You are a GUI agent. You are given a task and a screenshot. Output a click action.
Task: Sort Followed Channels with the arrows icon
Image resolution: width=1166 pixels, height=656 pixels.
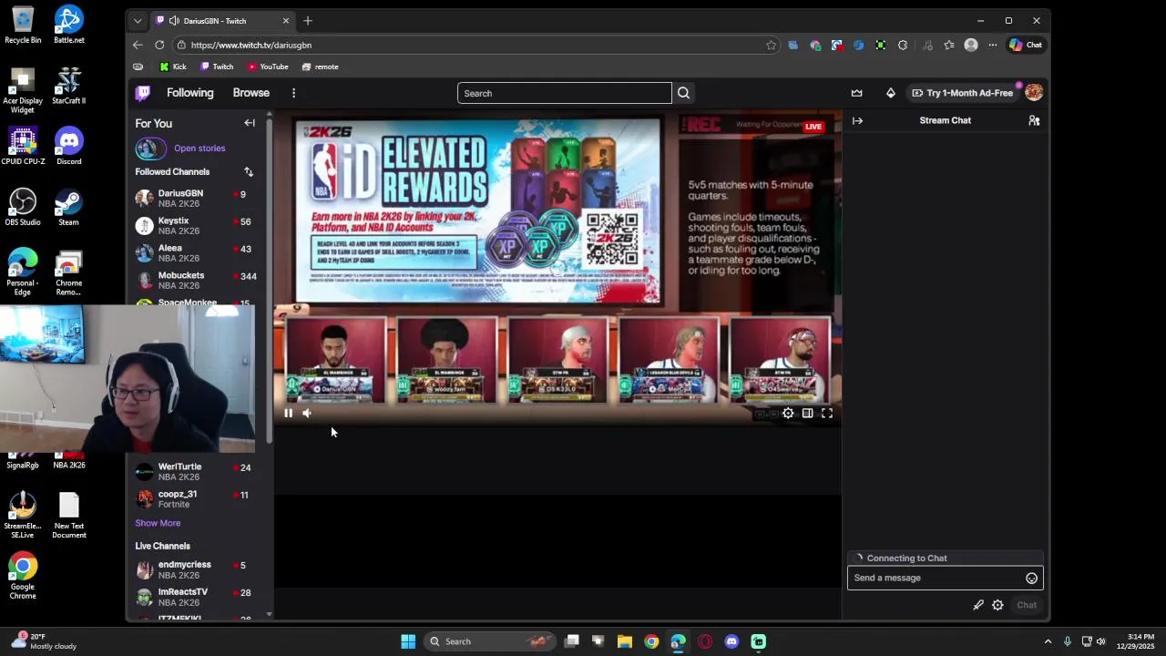pos(248,172)
